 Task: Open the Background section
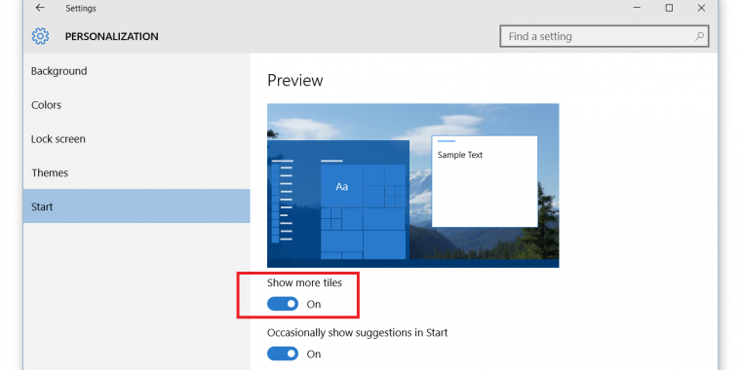(136, 71)
